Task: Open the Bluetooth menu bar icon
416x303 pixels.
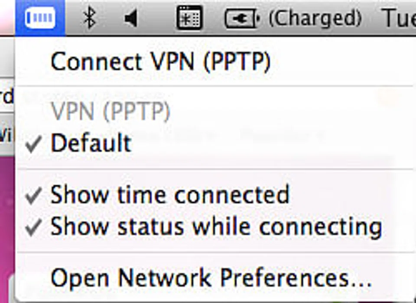Action: 89,18
